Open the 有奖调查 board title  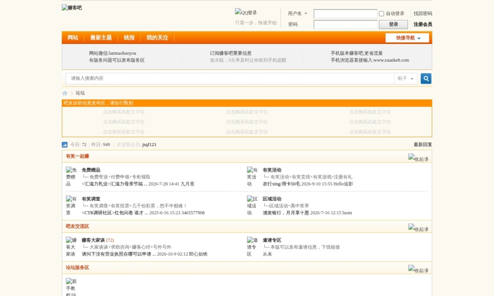click(x=91, y=199)
